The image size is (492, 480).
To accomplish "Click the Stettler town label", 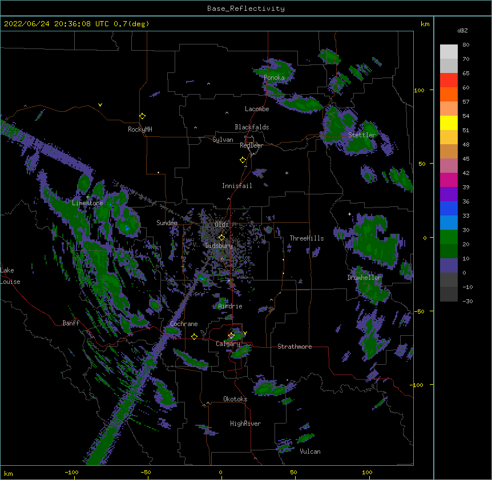I will (x=362, y=135).
